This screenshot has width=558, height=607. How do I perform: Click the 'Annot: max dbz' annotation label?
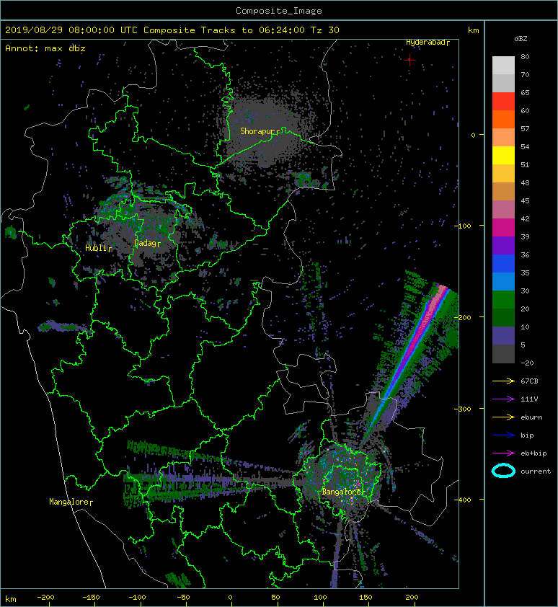(45, 48)
